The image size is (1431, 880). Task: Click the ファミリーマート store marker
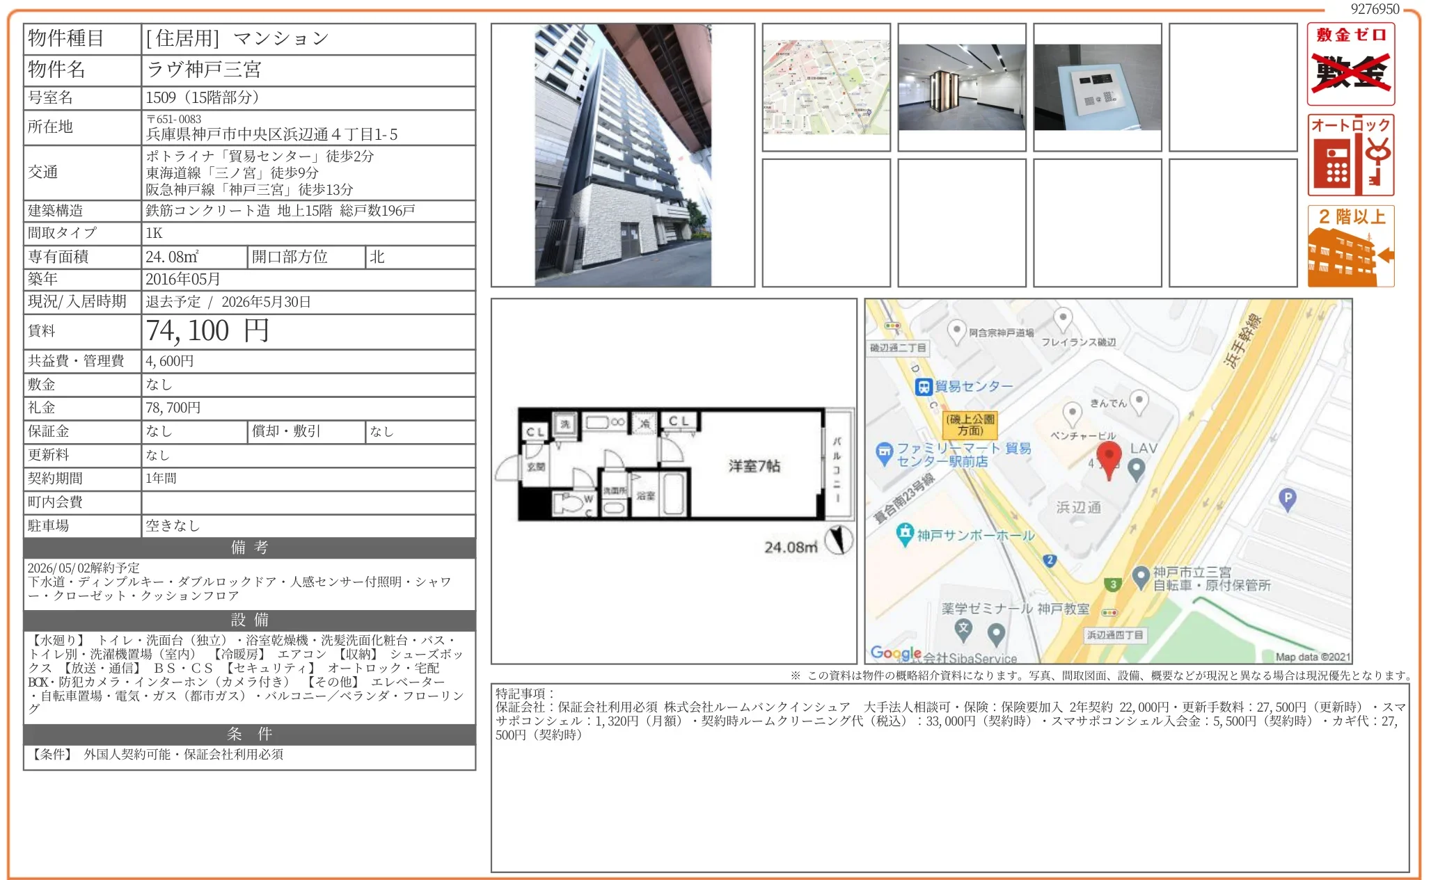(884, 453)
